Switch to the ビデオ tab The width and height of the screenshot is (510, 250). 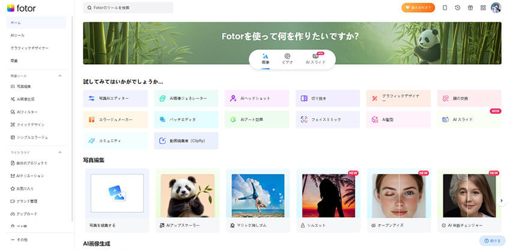[x=287, y=59]
